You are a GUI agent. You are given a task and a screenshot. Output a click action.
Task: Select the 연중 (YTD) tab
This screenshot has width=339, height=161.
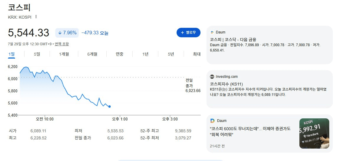120,54
